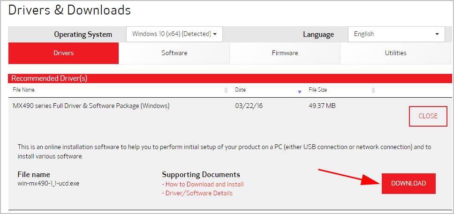Click the win-mx490-1_1-ucd.exe file name text
The height and width of the screenshot is (214, 454).
pyautogui.click(x=48, y=183)
